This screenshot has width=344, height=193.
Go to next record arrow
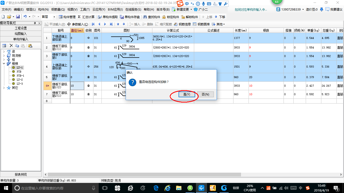coord(105,24)
